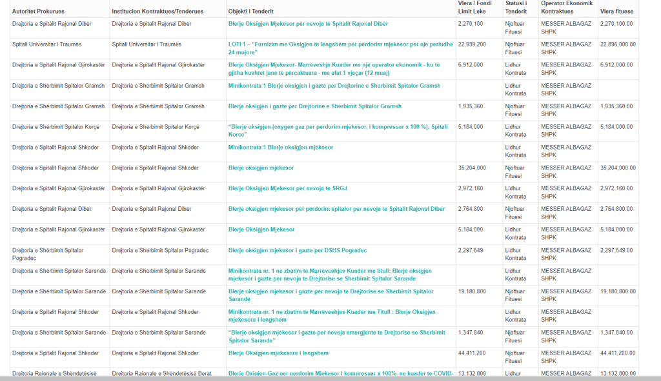Click the Vlera fituese column header

point(616,12)
